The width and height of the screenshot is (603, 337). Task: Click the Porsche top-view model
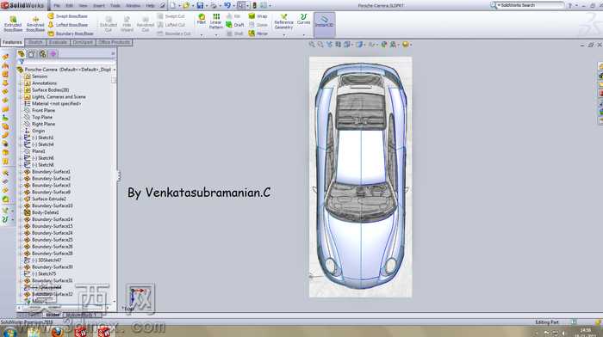point(360,176)
